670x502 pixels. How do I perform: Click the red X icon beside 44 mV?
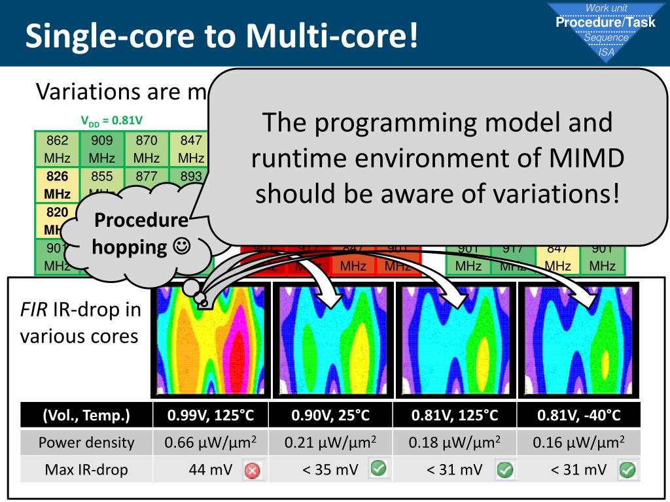click(x=252, y=471)
